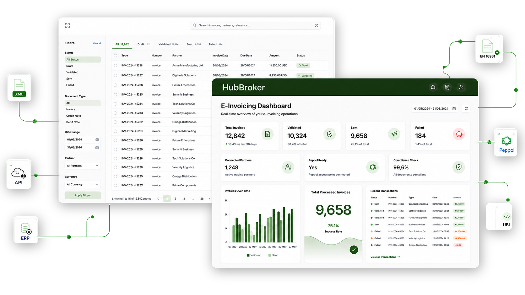Open the grid menu icon in invoice list window
Viewport: 525px width, 295px height.
[x=68, y=25]
